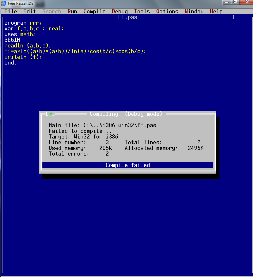The height and width of the screenshot is (277, 253).
Task: Open the Window menu
Action: click(x=194, y=11)
